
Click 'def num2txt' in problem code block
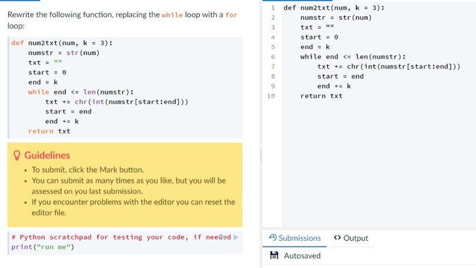(62, 43)
